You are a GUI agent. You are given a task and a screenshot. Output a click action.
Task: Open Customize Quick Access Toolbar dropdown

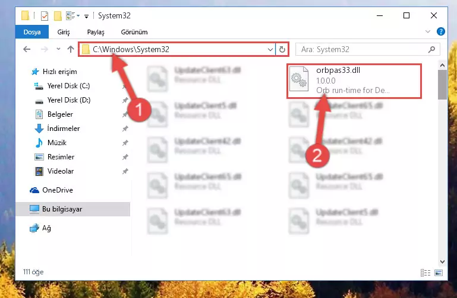pyautogui.click(x=86, y=16)
